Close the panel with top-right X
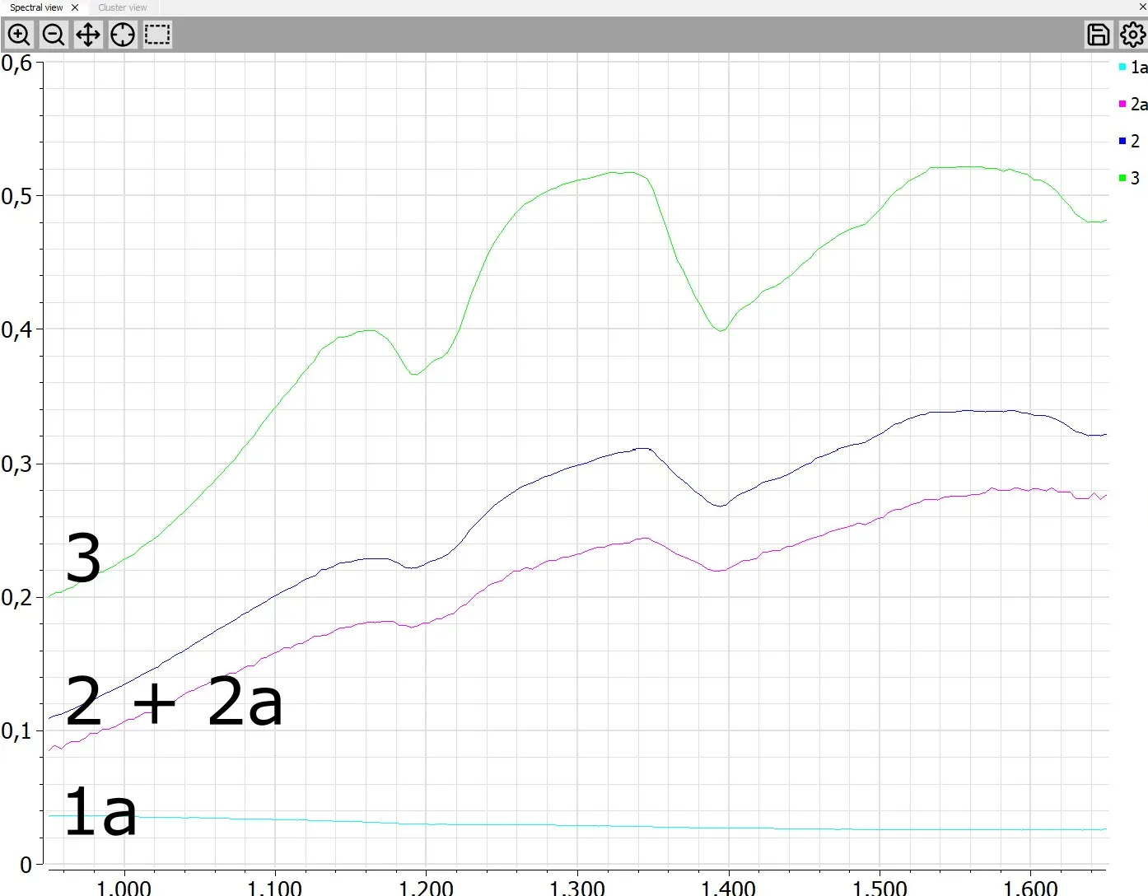 (x=1142, y=7)
